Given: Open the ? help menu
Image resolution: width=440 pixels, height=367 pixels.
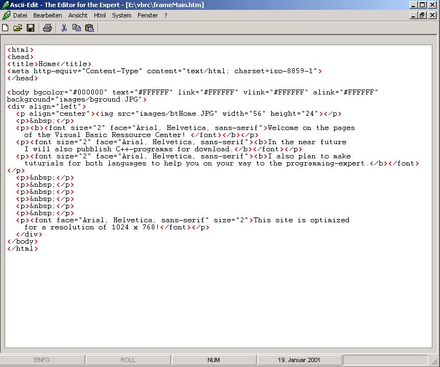Looking at the screenshot, I should click(166, 15).
